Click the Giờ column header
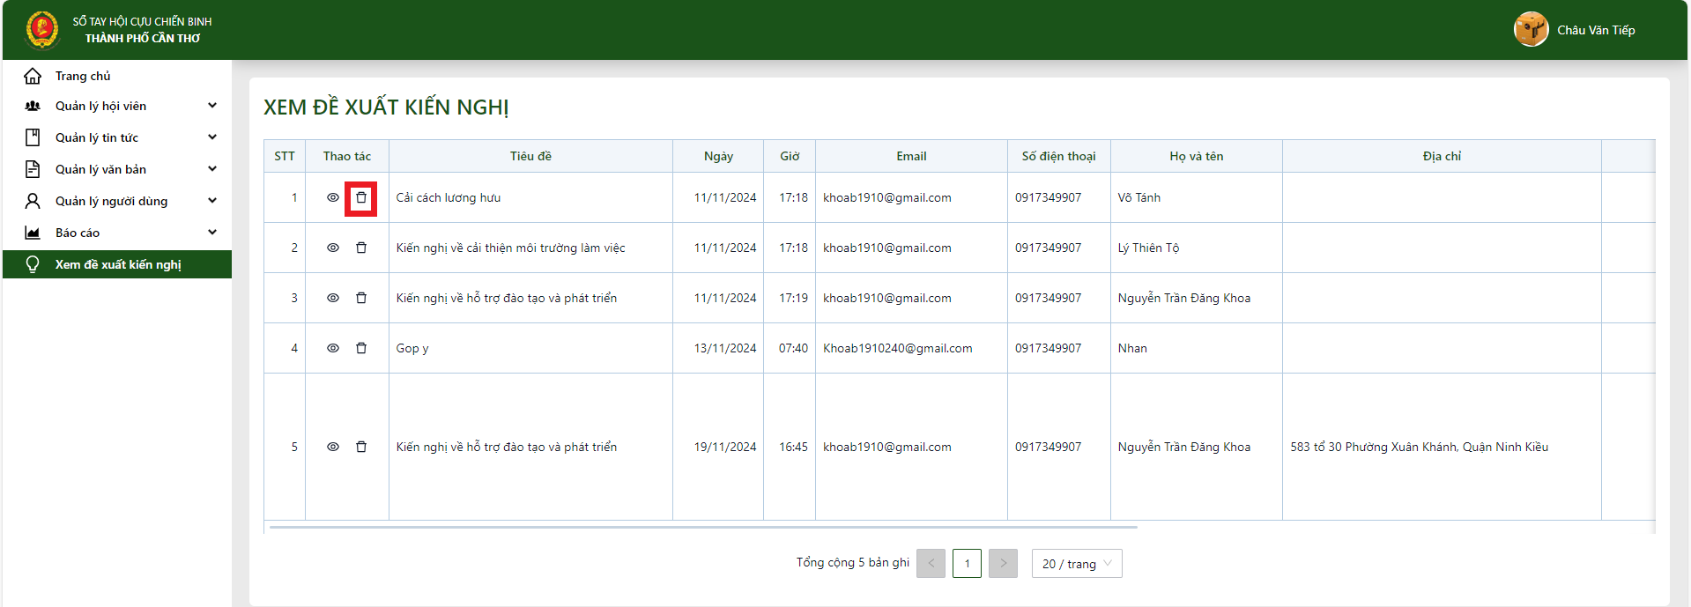Screen dimensions: 1691x607 790,156
